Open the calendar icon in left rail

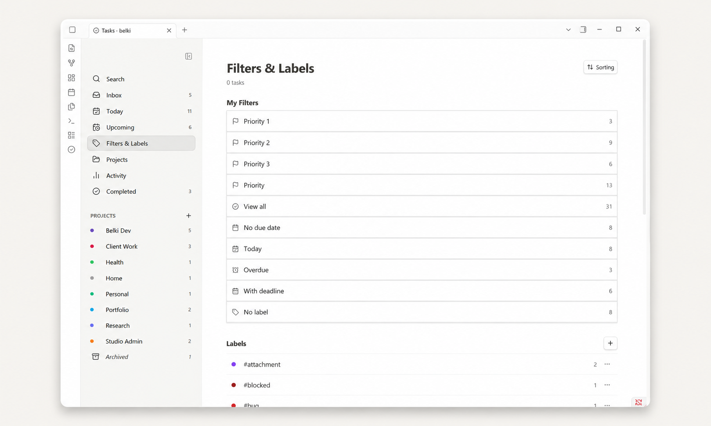[x=72, y=92]
